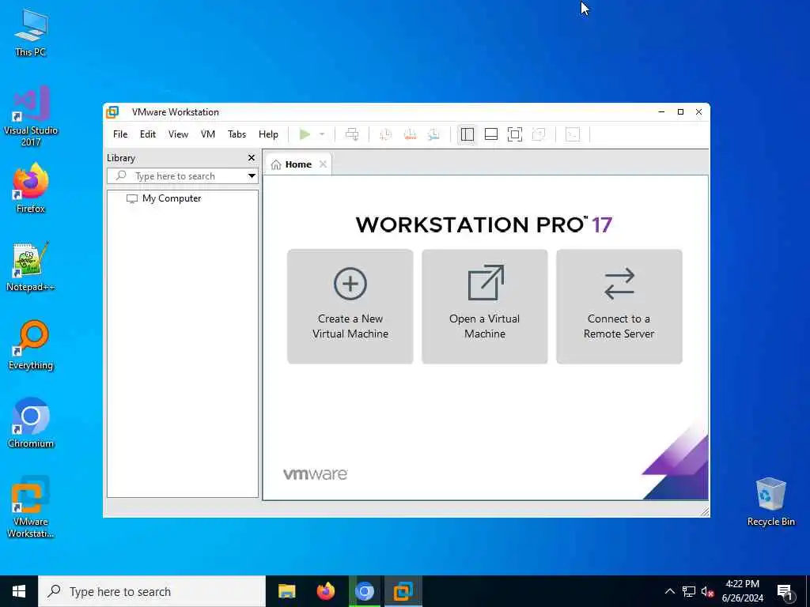Open File Explorer from the taskbar

coord(286,591)
